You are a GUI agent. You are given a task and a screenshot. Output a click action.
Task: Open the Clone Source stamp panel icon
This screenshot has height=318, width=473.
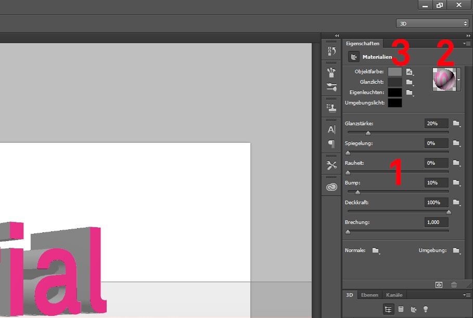(x=331, y=108)
